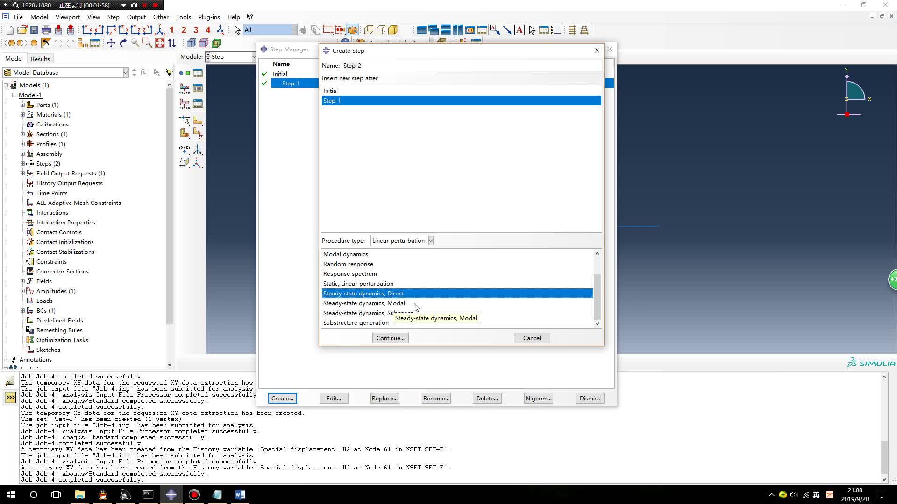Click the Print icon in the toolbar
Viewport: 897px width, 504px height.
[x=46, y=30]
